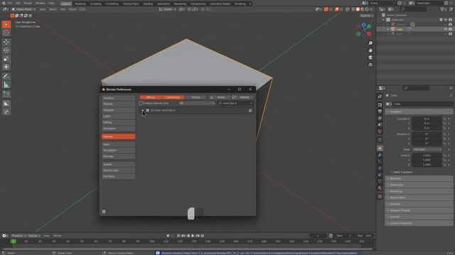Open the Object properties tab
The image size is (455, 255).
(x=380, y=148)
